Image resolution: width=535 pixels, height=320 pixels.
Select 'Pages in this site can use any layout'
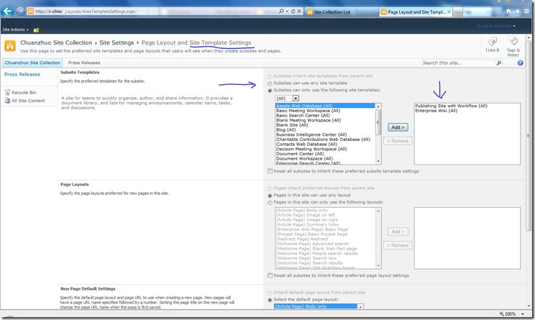270,196
